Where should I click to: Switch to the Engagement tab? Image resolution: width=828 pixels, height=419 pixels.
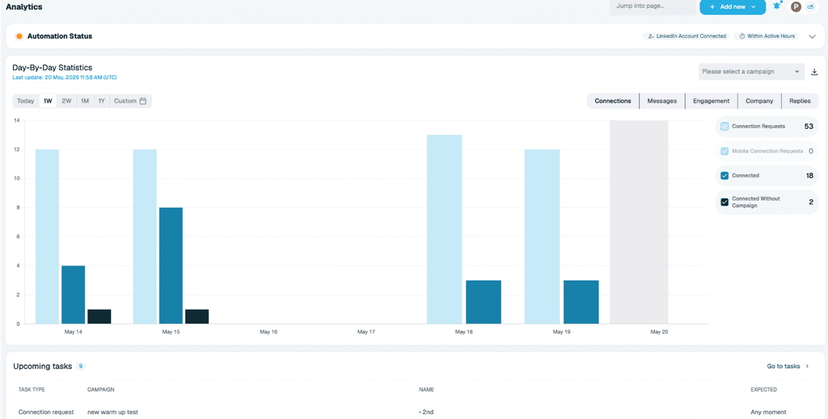tap(712, 101)
